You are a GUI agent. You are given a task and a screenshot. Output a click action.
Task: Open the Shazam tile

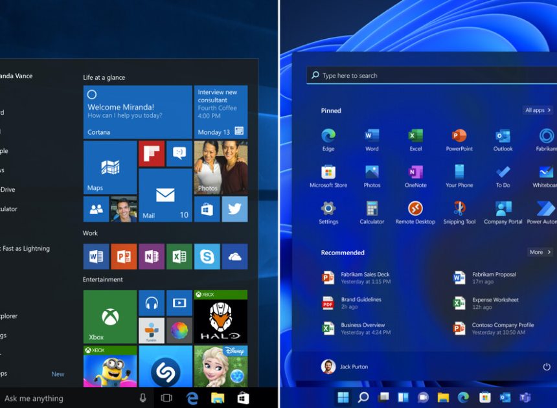pos(165,367)
